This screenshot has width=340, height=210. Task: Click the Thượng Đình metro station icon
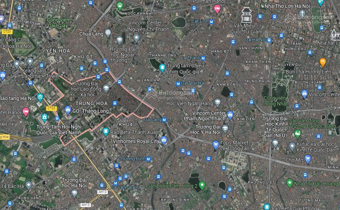point(148,159)
